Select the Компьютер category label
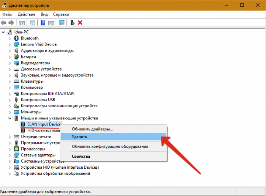The width and height of the screenshot is (266, 196). click(32, 88)
